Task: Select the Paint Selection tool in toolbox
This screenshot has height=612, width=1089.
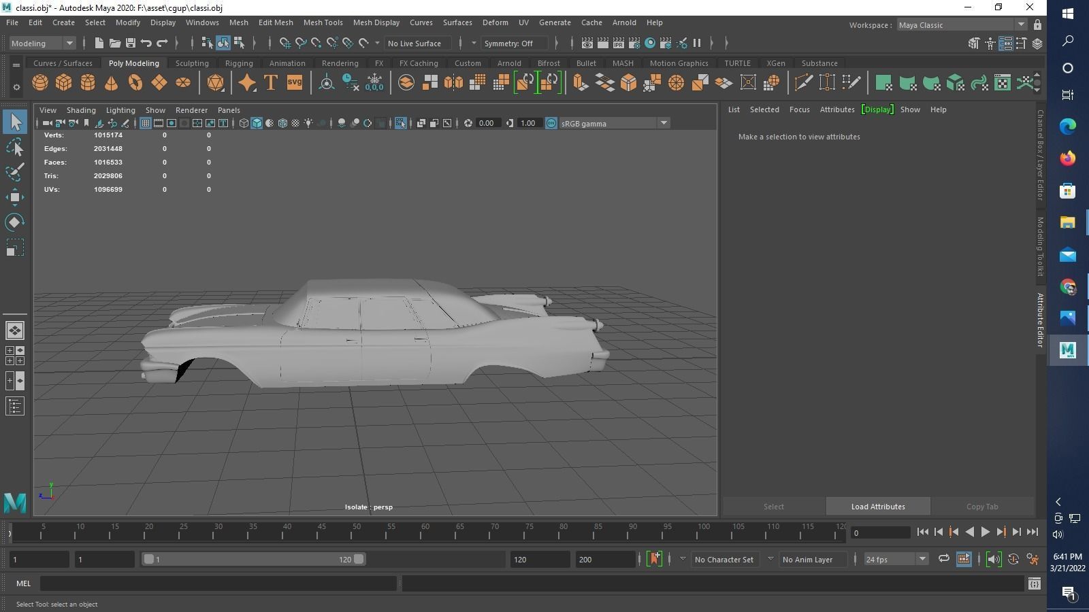Action: [15, 172]
